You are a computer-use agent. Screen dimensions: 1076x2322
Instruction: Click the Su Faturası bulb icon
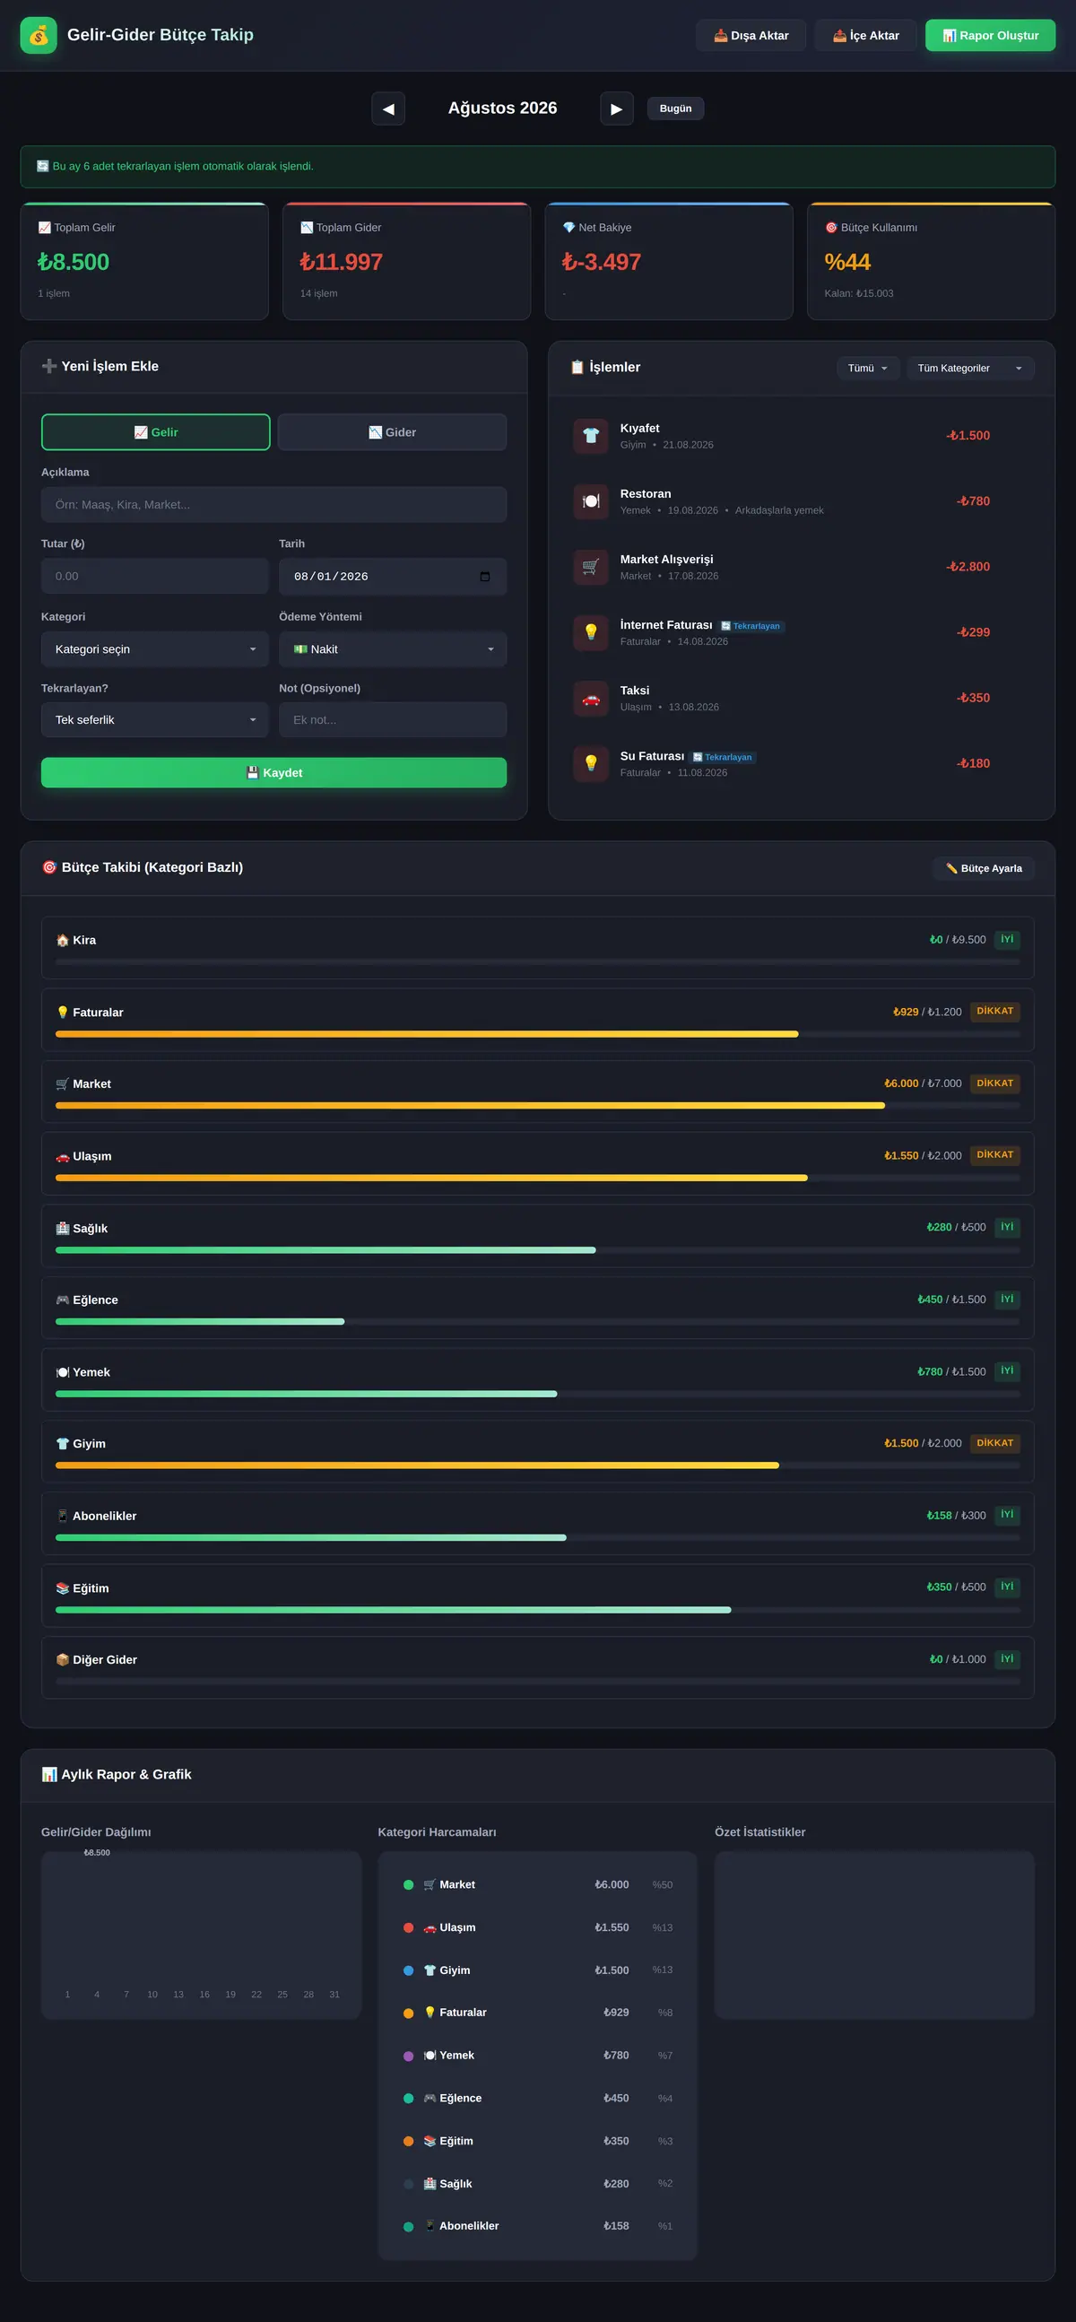(x=590, y=763)
